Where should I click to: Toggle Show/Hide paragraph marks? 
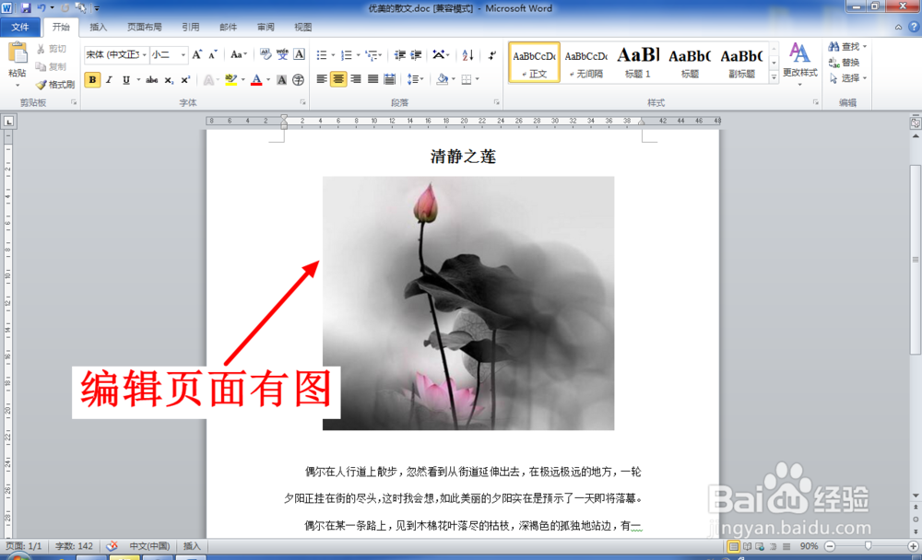pyautogui.click(x=490, y=55)
